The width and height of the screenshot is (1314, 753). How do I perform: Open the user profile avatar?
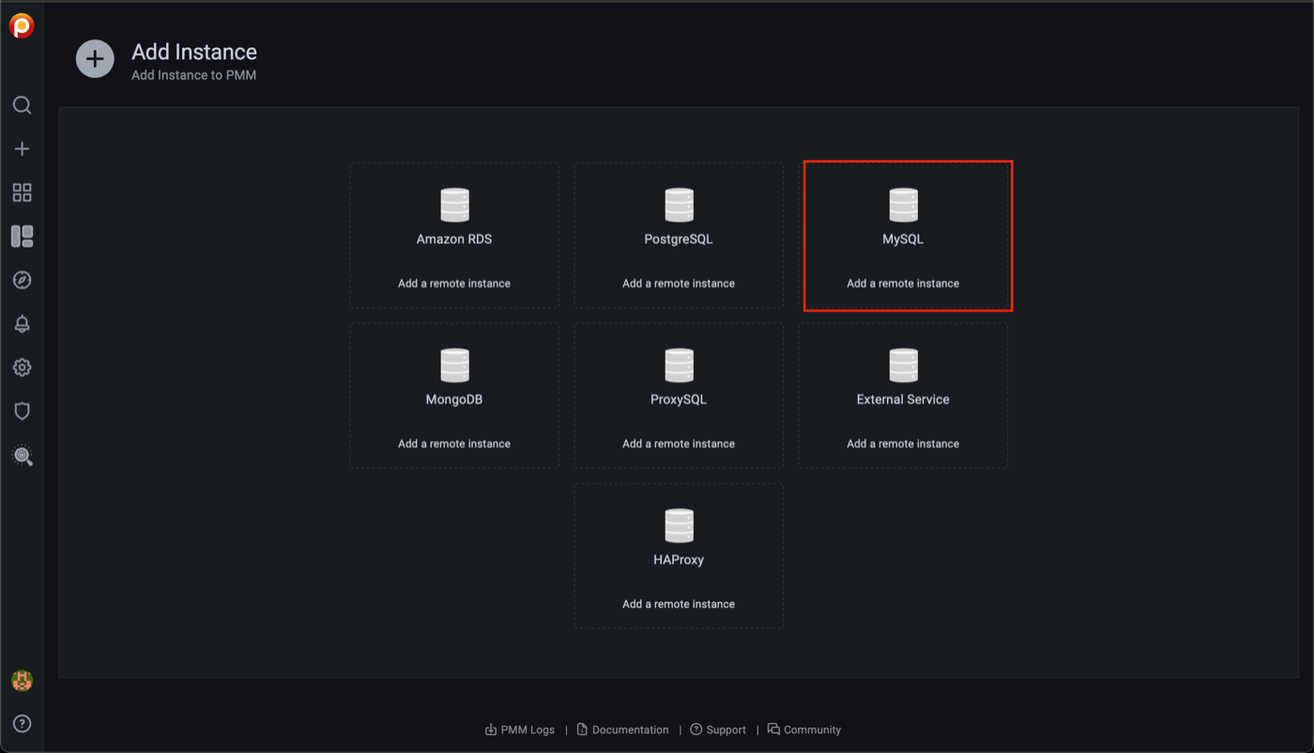[x=22, y=681]
